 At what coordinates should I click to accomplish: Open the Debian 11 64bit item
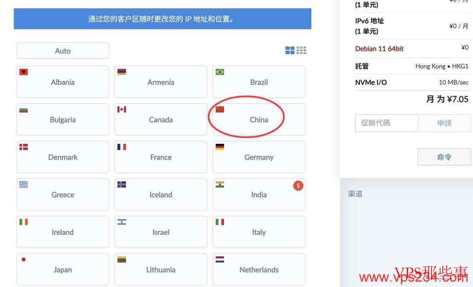click(379, 49)
